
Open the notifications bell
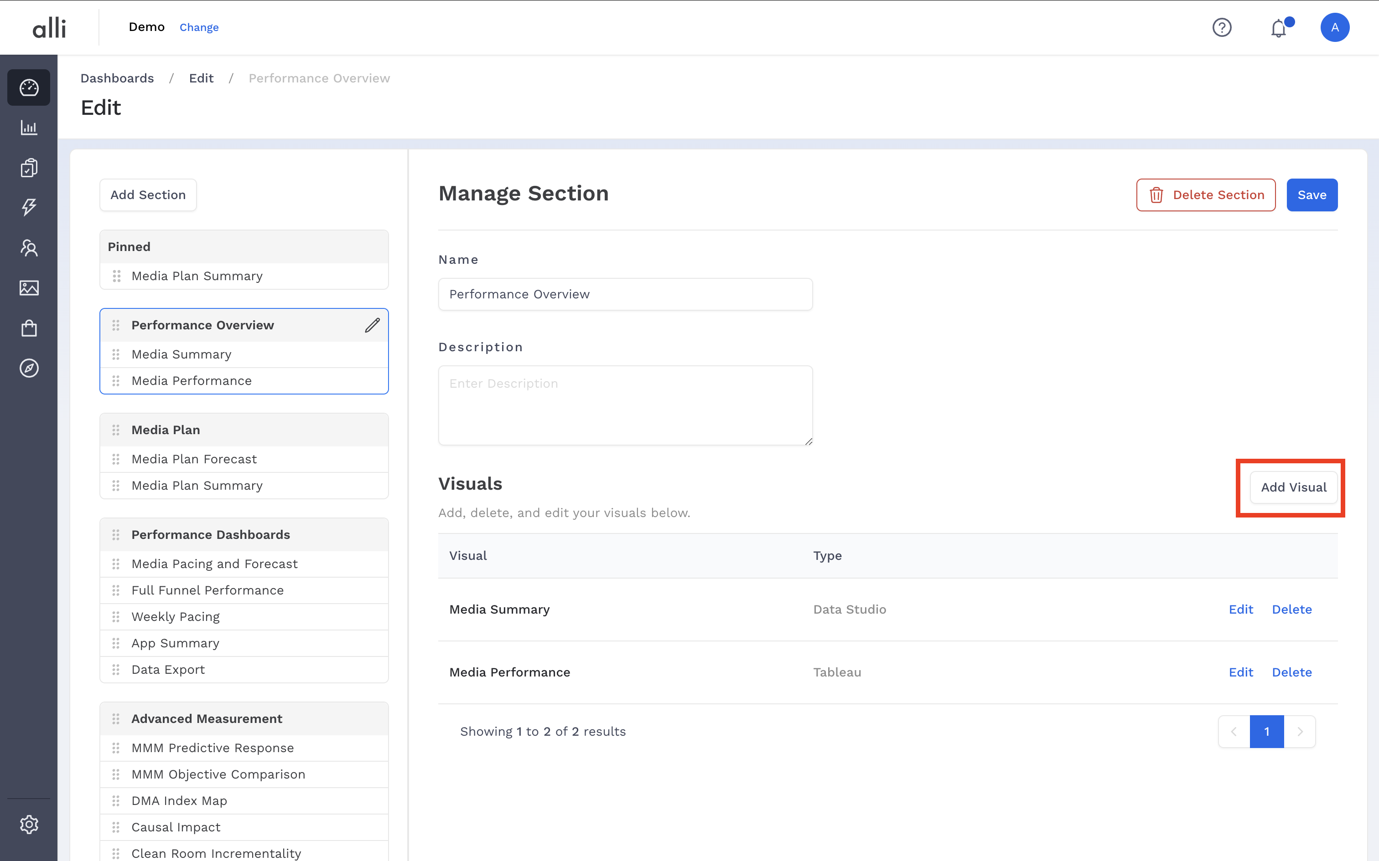click(1279, 28)
